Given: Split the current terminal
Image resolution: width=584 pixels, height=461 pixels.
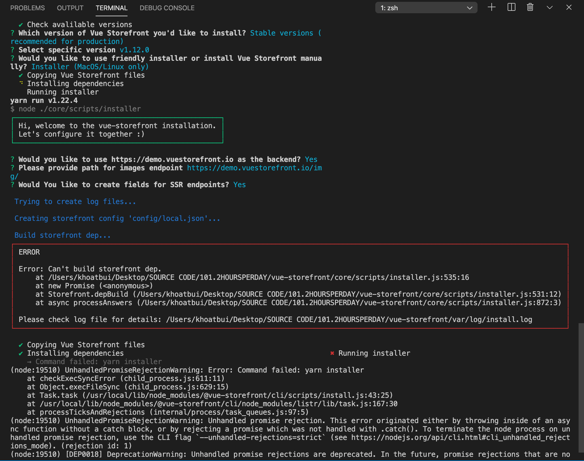Looking at the screenshot, I should (511, 8).
